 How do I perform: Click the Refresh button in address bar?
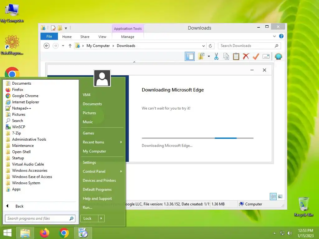pyautogui.click(x=210, y=46)
